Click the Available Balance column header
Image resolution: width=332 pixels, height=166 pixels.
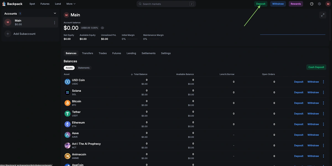(185, 74)
